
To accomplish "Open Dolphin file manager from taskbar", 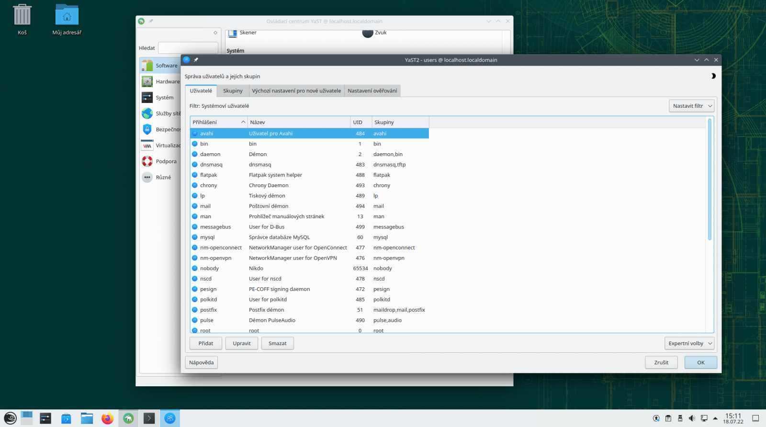I will coord(87,418).
